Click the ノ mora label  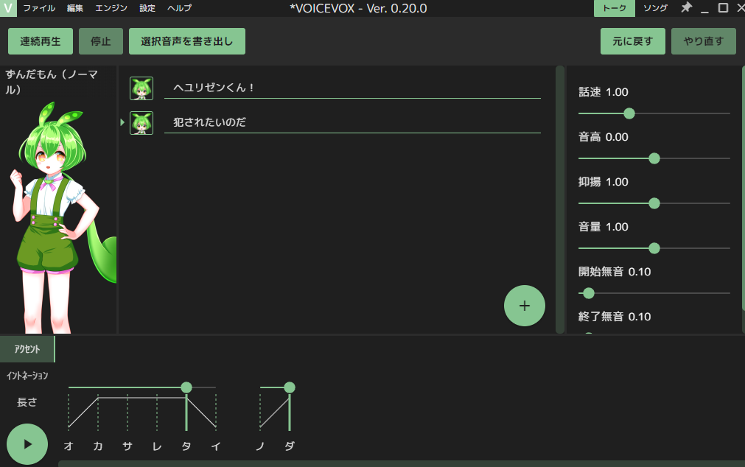tap(260, 446)
